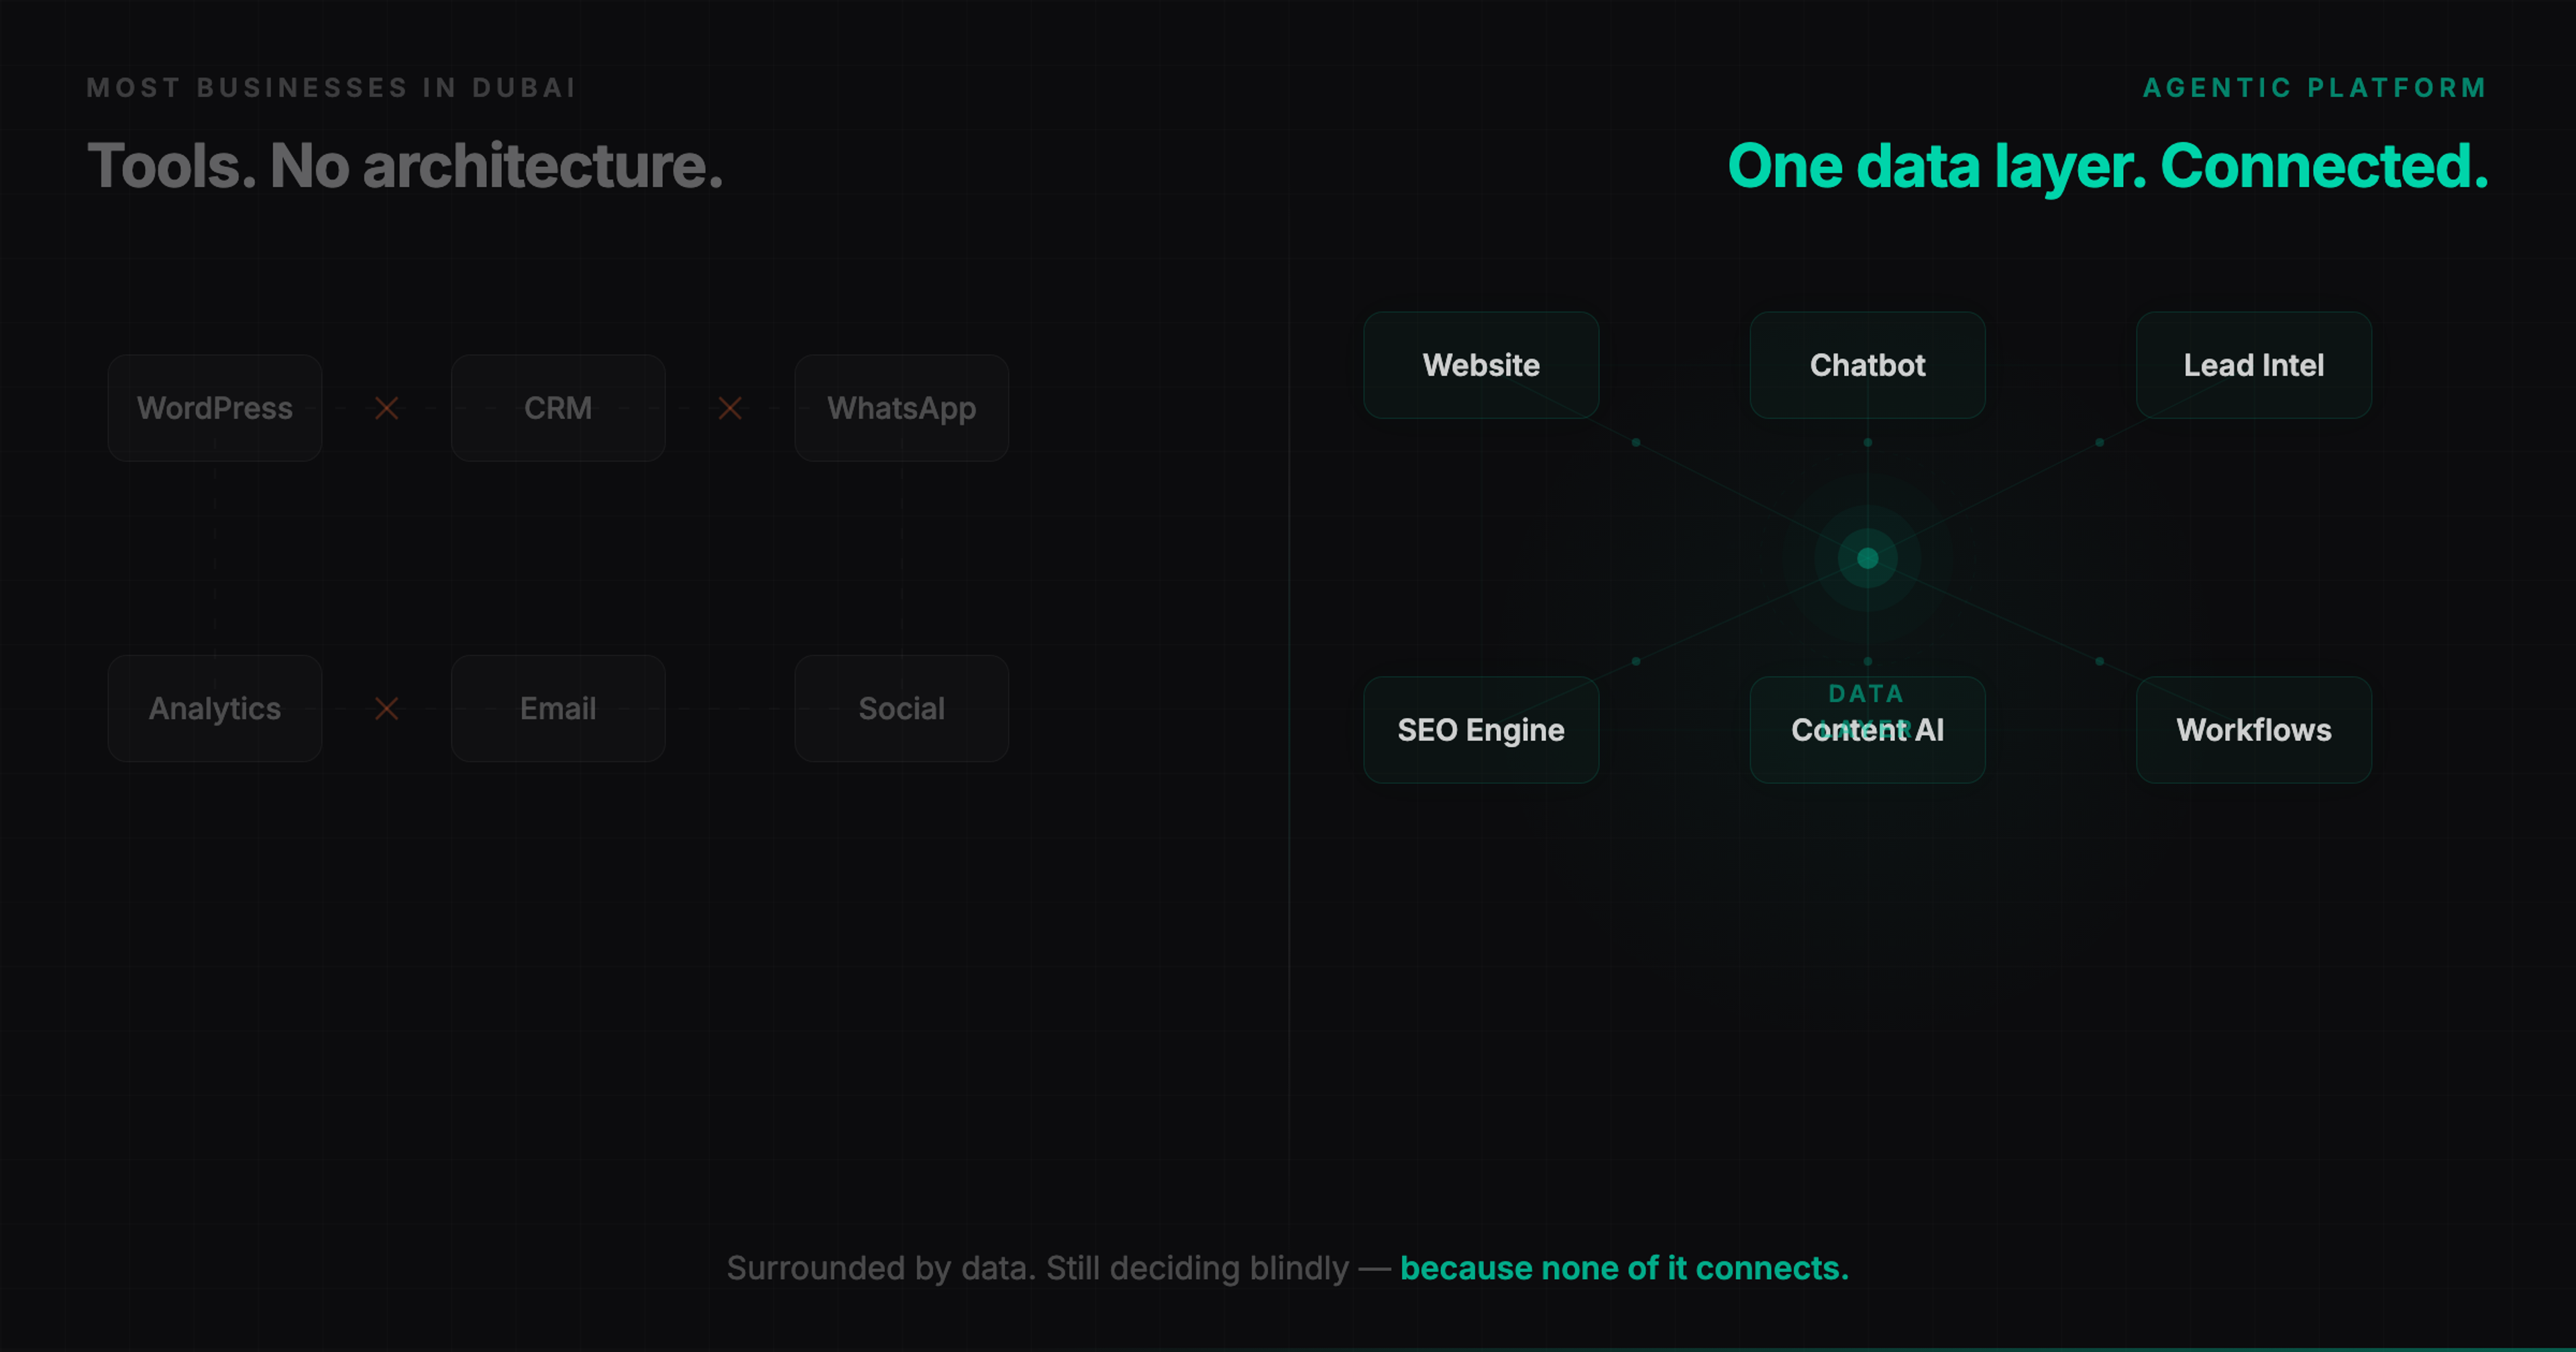The width and height of the screenshot is (2576, 1352).
Task: Select the Workflows module card
Action: (x=2253, y=730)
